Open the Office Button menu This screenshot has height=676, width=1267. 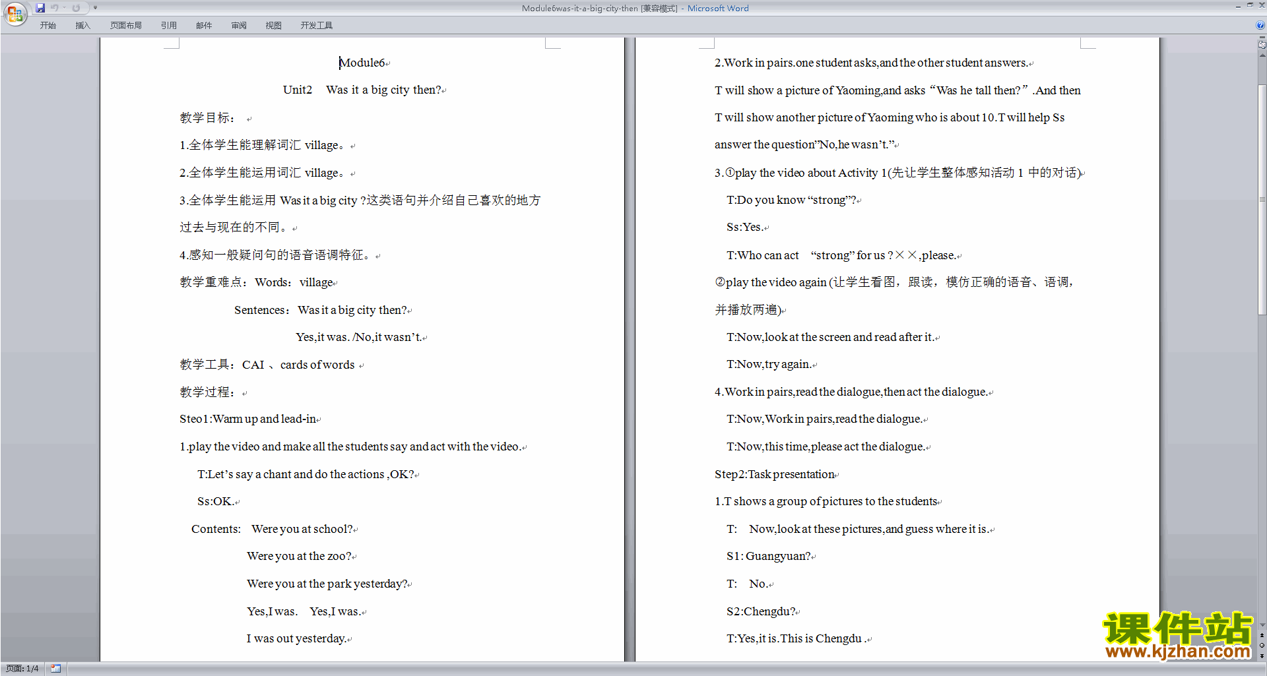click(x=15, y=13)
